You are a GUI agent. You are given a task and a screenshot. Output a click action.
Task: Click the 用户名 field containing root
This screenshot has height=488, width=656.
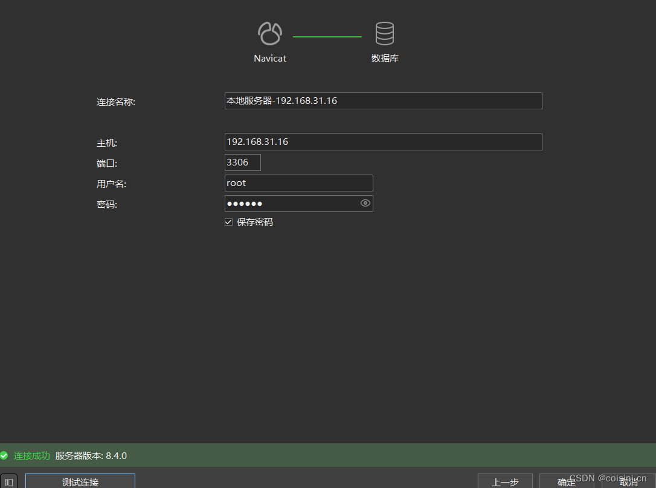tap(299, 183)
